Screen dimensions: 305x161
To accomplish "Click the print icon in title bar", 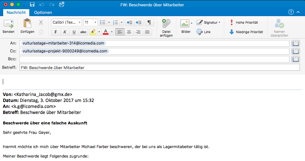I will click(62, 4).
